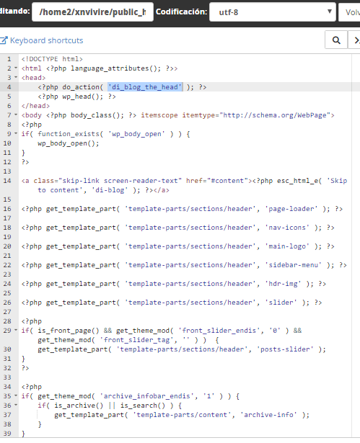The height and width of the screenshot is (443, 360).
Task: Click the highlighted 'di_blog_the_head' string
Action: click(145, 87)
